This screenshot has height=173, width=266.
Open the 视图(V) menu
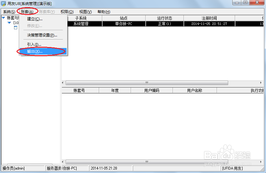tap(86, 12)
